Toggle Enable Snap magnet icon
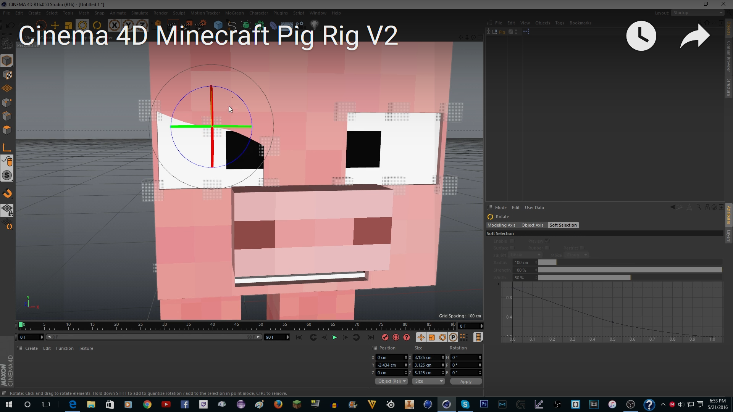Viewport: 733px width, 412px height. coord(7,193)
